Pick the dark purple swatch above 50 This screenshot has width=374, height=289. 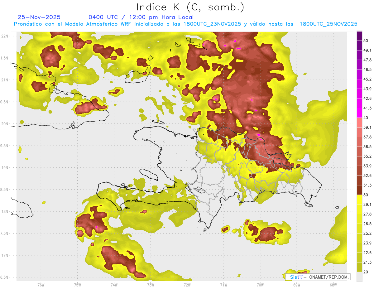[x=359, y=36]
